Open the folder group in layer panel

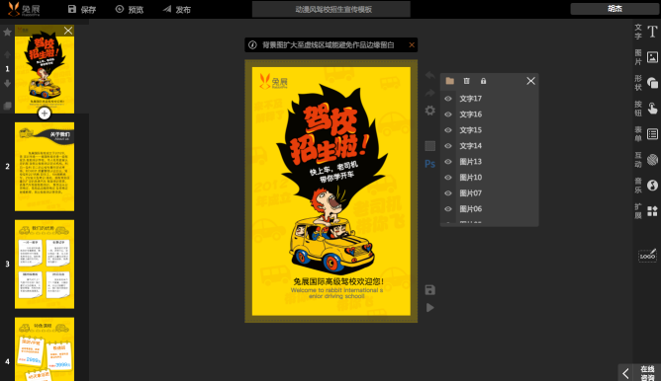450,81
